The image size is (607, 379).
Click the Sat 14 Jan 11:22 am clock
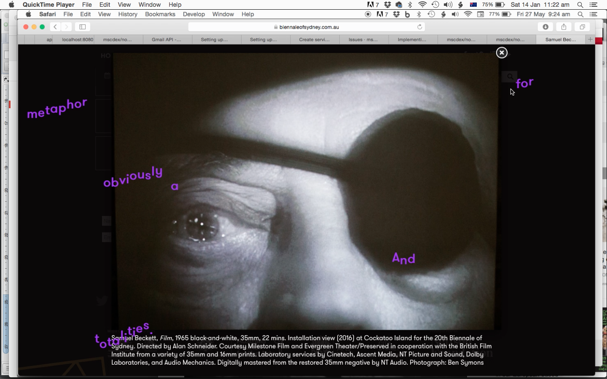click(x=540, y=5)
